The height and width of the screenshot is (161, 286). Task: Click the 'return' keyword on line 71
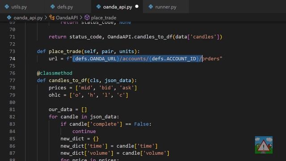58,37
